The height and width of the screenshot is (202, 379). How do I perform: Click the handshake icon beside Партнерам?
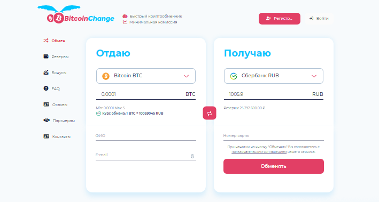tap(47, 120)
